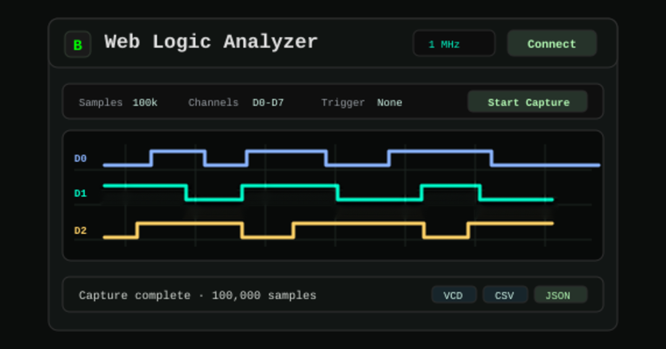Select the D1 channel label
The width and height of the screenshot is (666, 349).
(80, 193)
